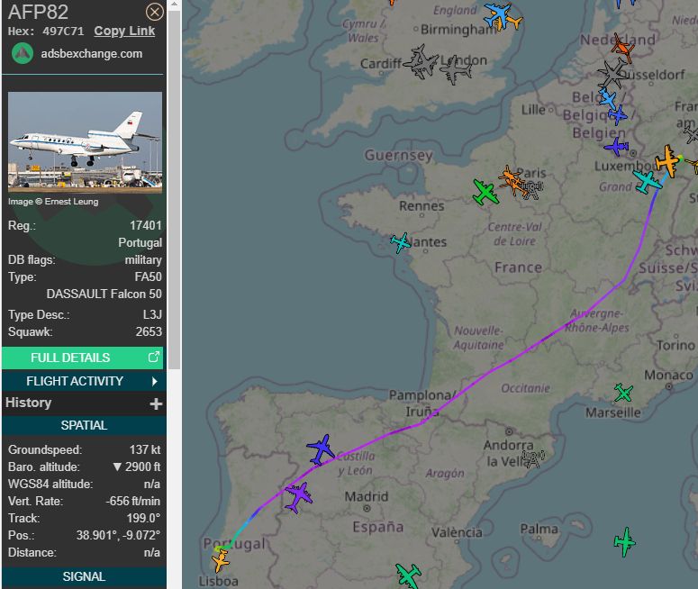
Task: Select the SIGNAL section header
Action: click(x=83, y=576)
